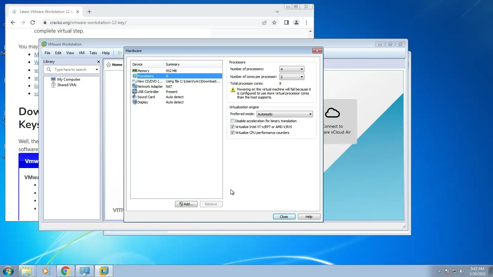Click the volume icon in the system tray
493x277 pixels.
point(462,271)
